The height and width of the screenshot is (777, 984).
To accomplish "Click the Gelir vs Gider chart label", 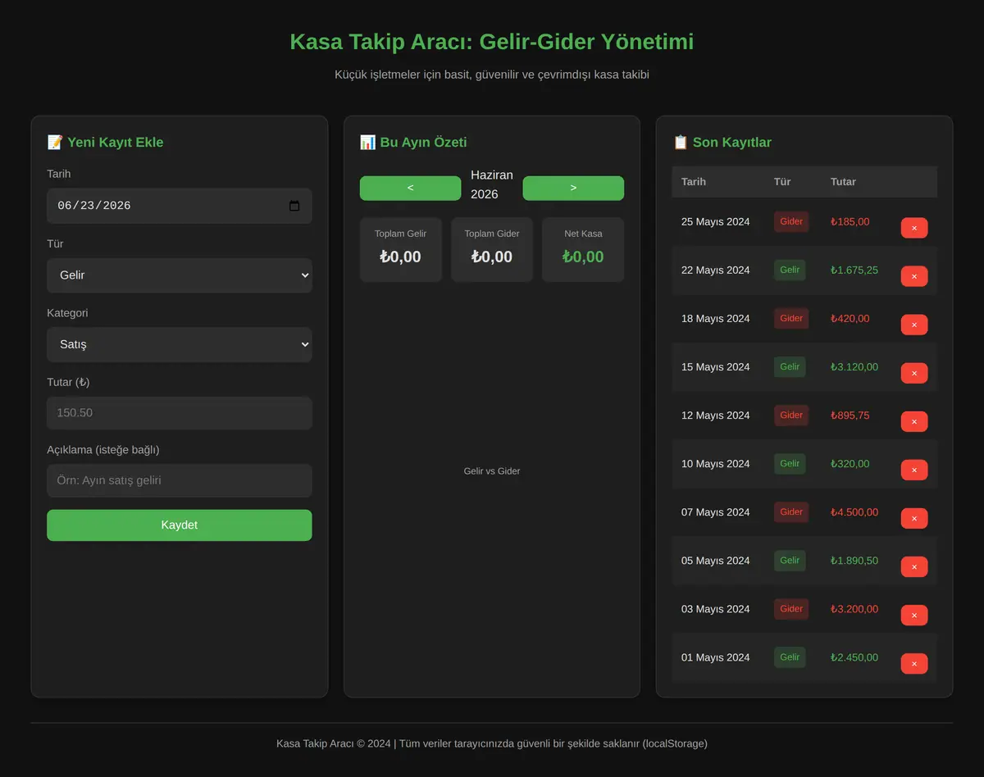I will (x=492, y=471).
